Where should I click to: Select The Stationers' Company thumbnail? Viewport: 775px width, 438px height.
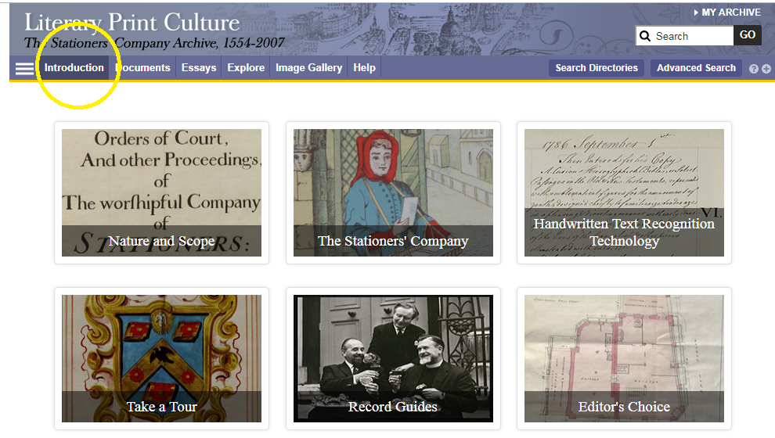click(393, 192)
